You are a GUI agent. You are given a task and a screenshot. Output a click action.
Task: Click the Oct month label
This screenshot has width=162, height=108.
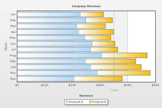13,67
